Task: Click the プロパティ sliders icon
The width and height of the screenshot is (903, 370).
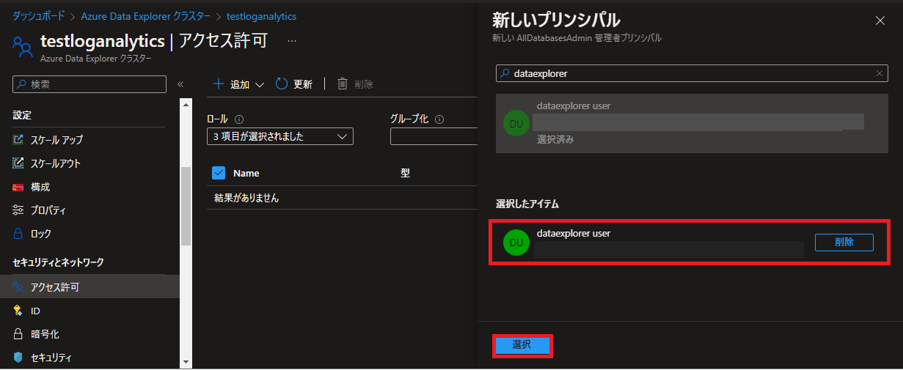Action: click(x=18, y=210)
